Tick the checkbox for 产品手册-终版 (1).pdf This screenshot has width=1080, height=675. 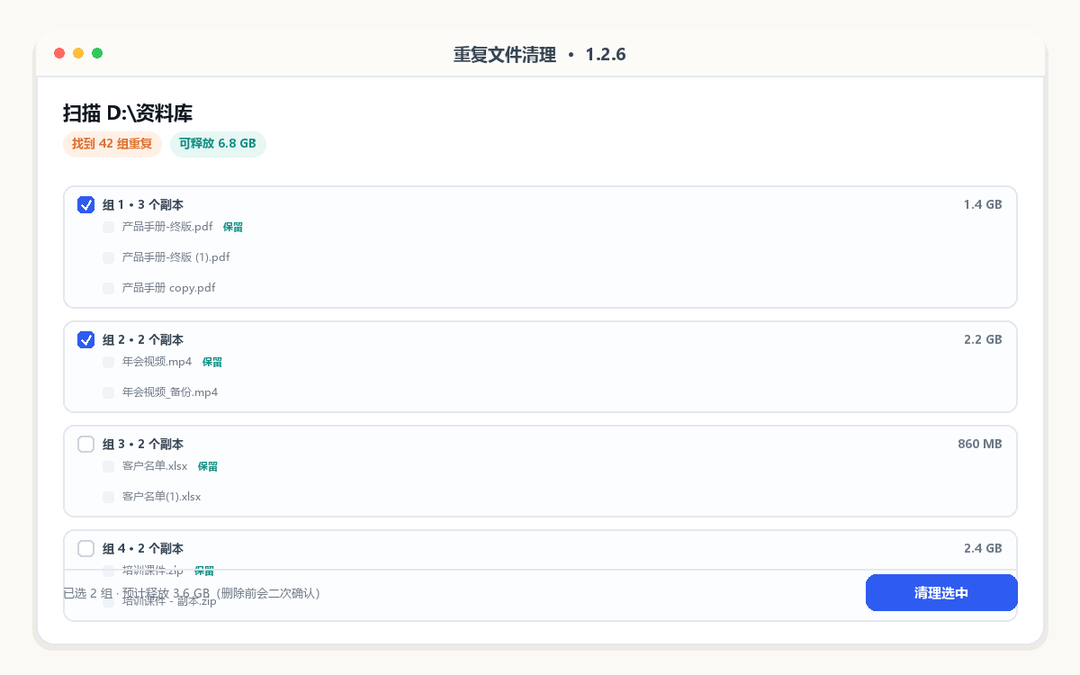tap(109, 257)
